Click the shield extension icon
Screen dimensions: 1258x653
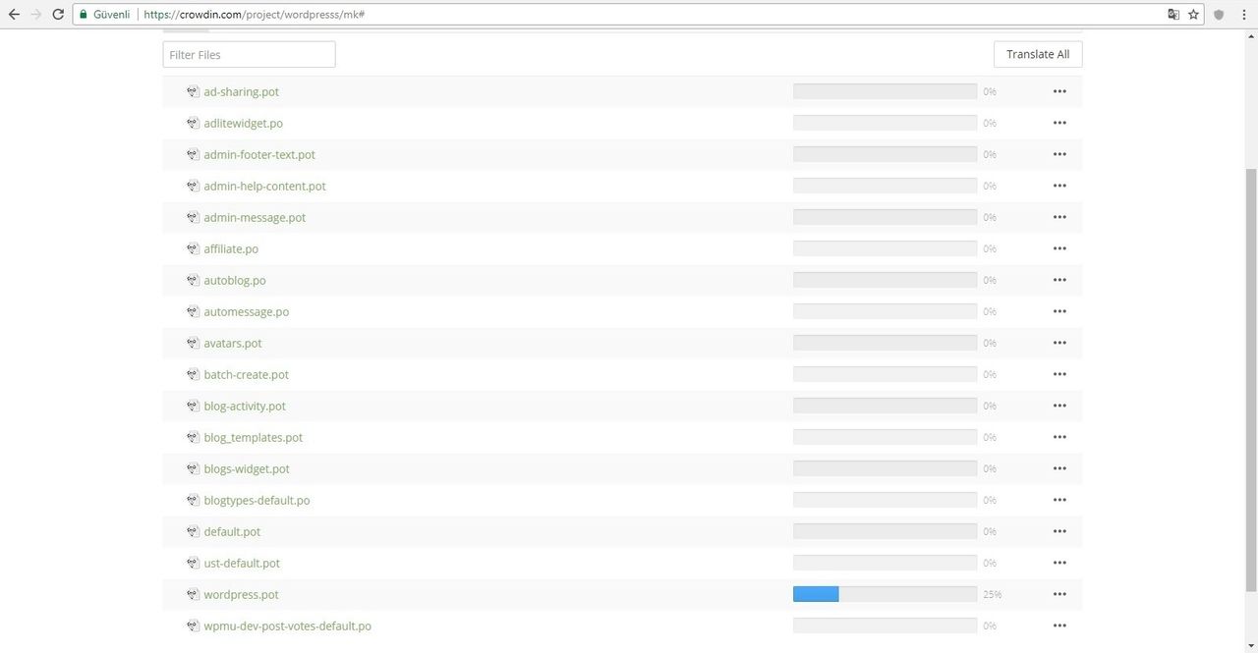tap(1220, 15)
